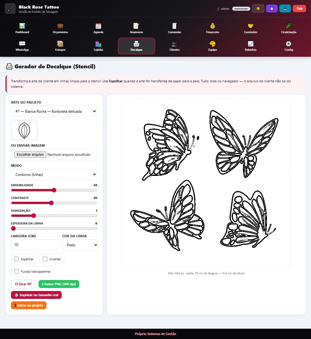311x339 pixels.
Task: Adjust the Contraste slider
Action: click(x=54, y=203)
